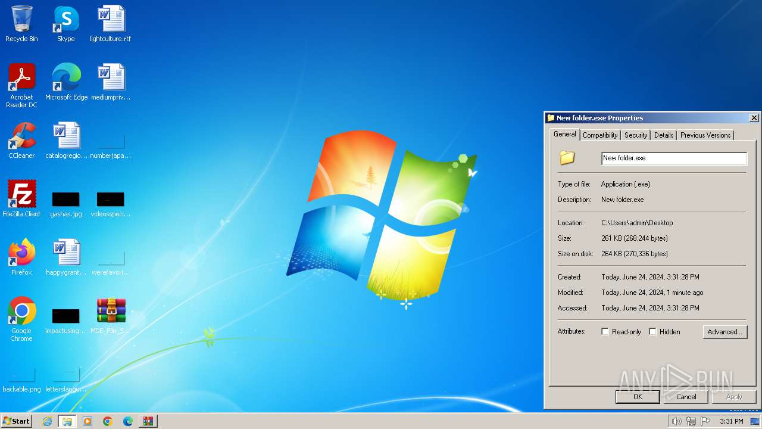Select the impactusing... file icon
Screen dimensions: 762x429
tap(66, 321)
